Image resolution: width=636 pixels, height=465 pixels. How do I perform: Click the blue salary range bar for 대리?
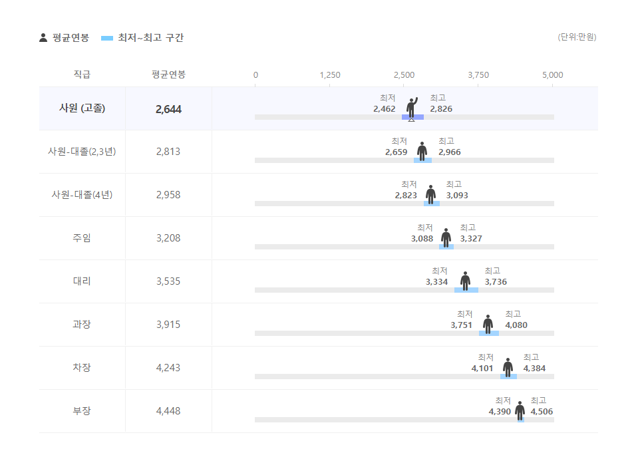coord(466,290)
